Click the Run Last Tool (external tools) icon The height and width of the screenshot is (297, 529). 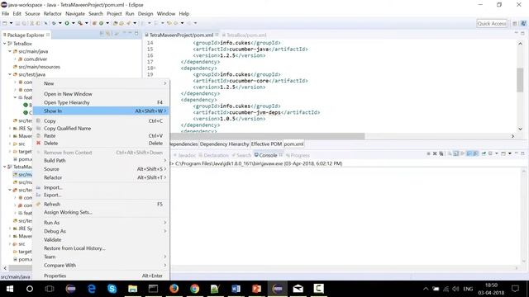point(80,23)
